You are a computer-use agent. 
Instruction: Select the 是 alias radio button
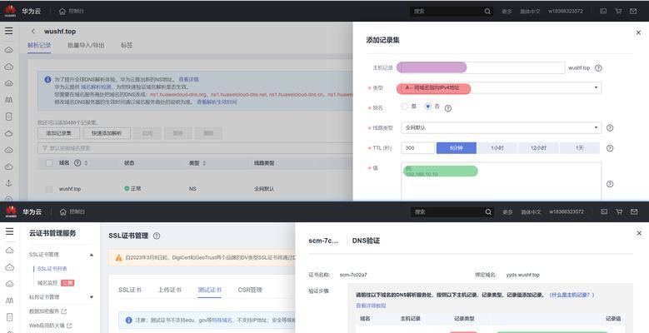[404, 107]
